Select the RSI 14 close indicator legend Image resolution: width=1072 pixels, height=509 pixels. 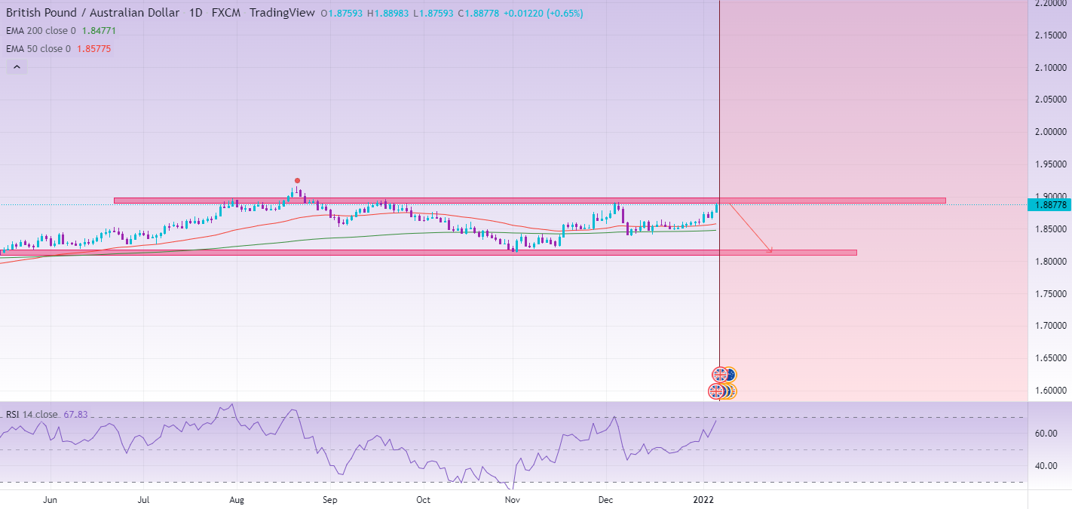click(32, 414)
